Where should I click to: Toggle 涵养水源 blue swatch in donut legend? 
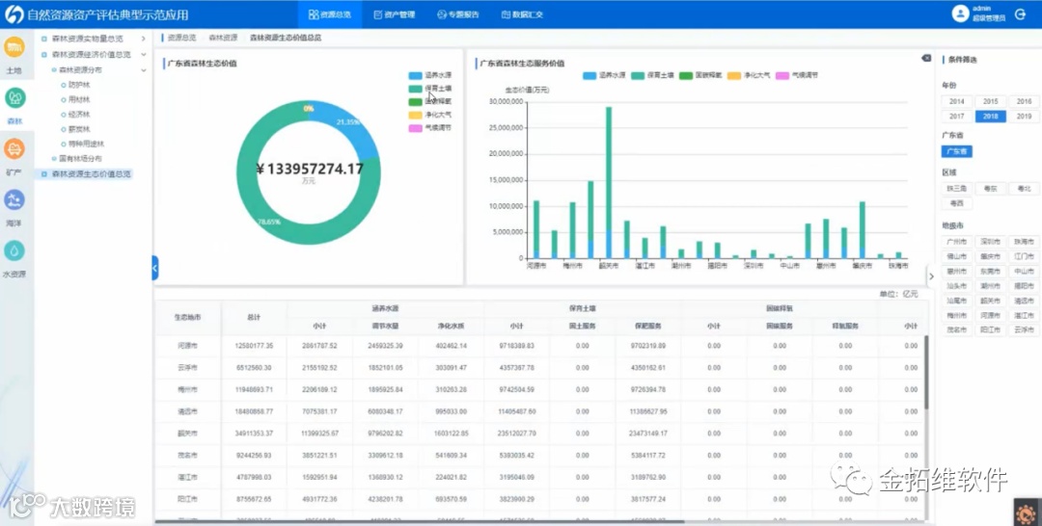click(415, 75)
